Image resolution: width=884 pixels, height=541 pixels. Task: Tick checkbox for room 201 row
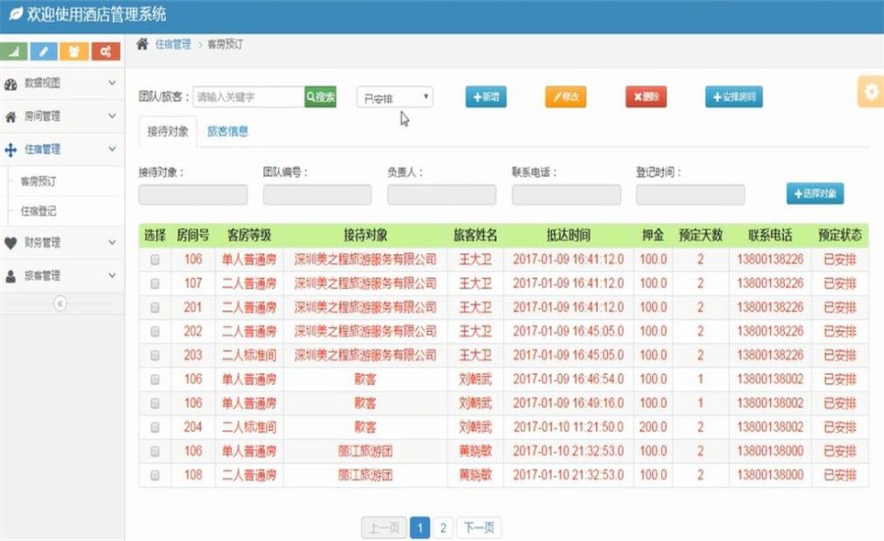click(x=154, y=307)
